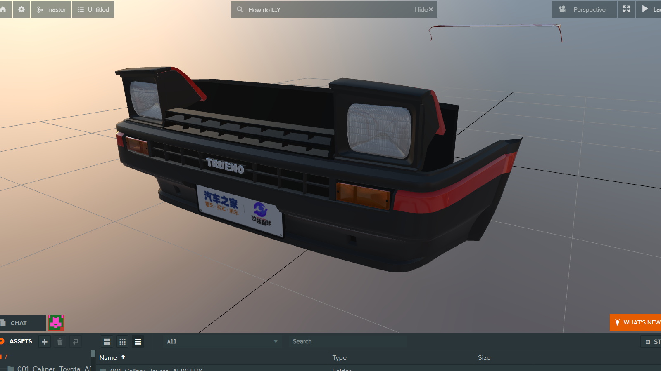Switch assets to list view
The image size is (661, 371).
tap(138, 342)
